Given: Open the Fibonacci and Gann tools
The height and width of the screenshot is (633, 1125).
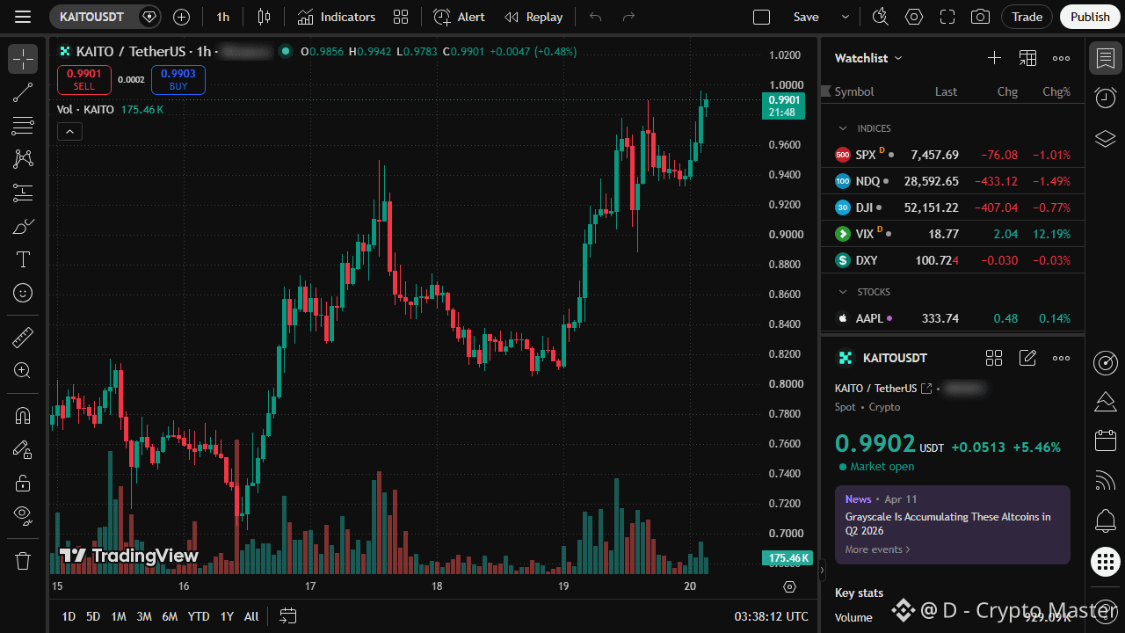Looking at the screenshot, I should (x=23, y=126).
